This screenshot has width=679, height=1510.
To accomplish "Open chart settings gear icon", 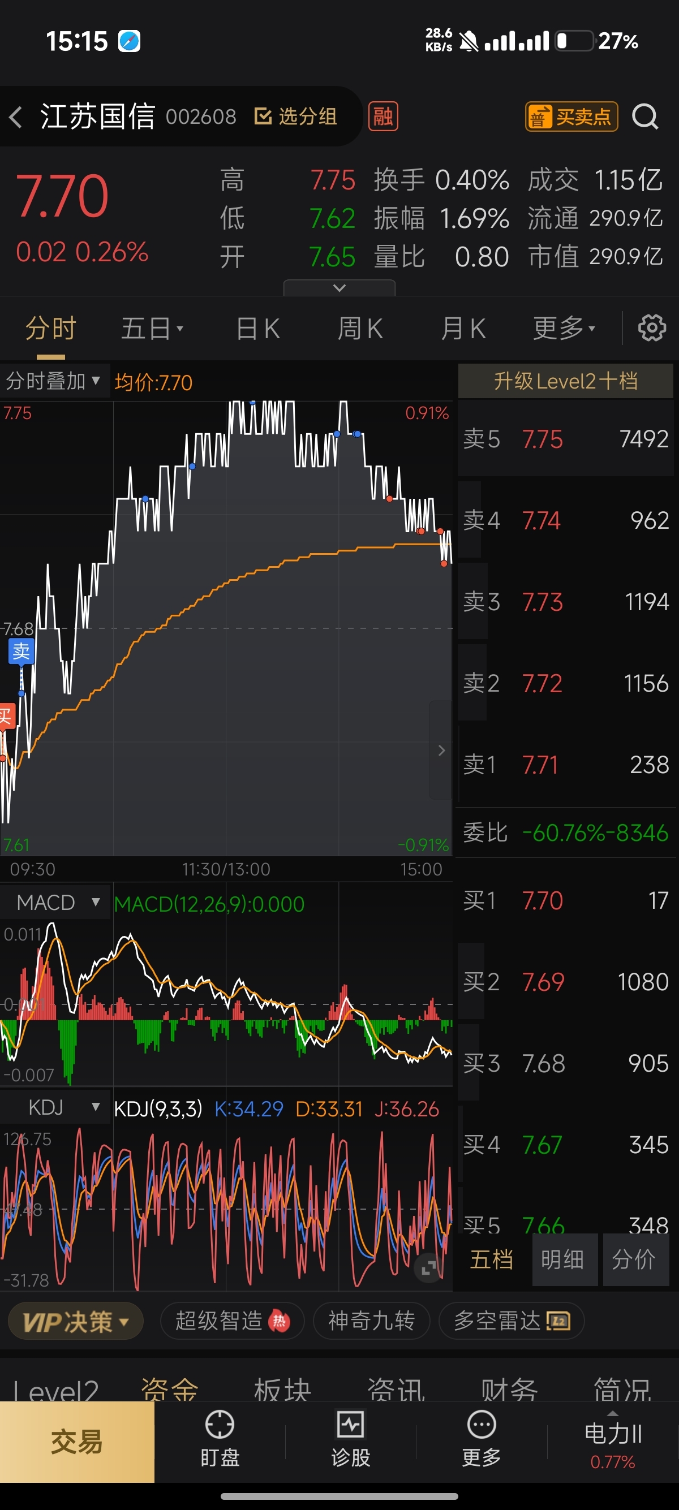I will click(x=651, y=327).
